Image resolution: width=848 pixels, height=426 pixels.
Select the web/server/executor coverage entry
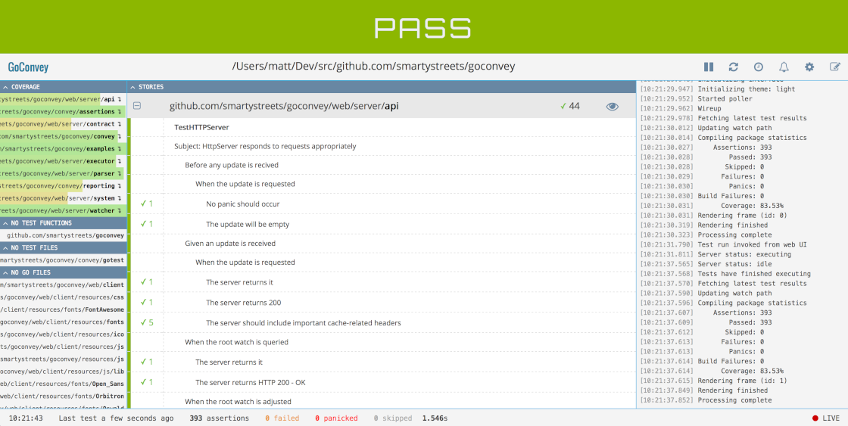58,161
